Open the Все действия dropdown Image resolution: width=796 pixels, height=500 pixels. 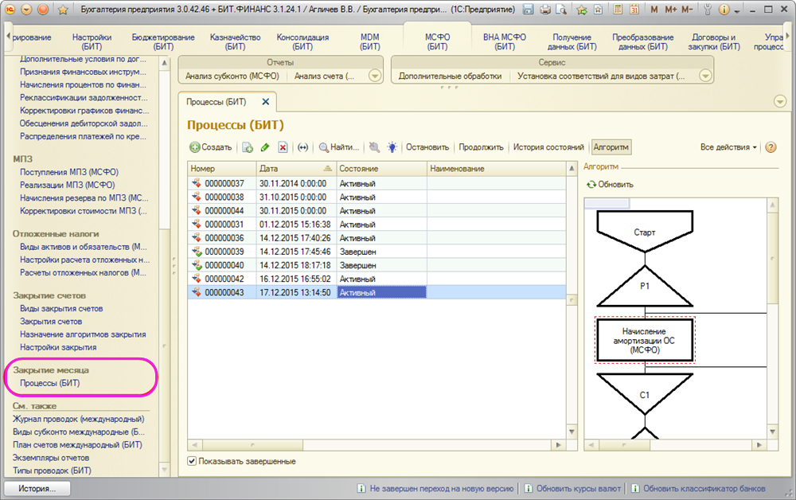(x=728, y=147)
